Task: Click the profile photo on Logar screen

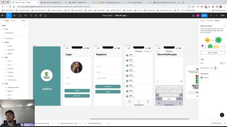Action: click(77, 67)
